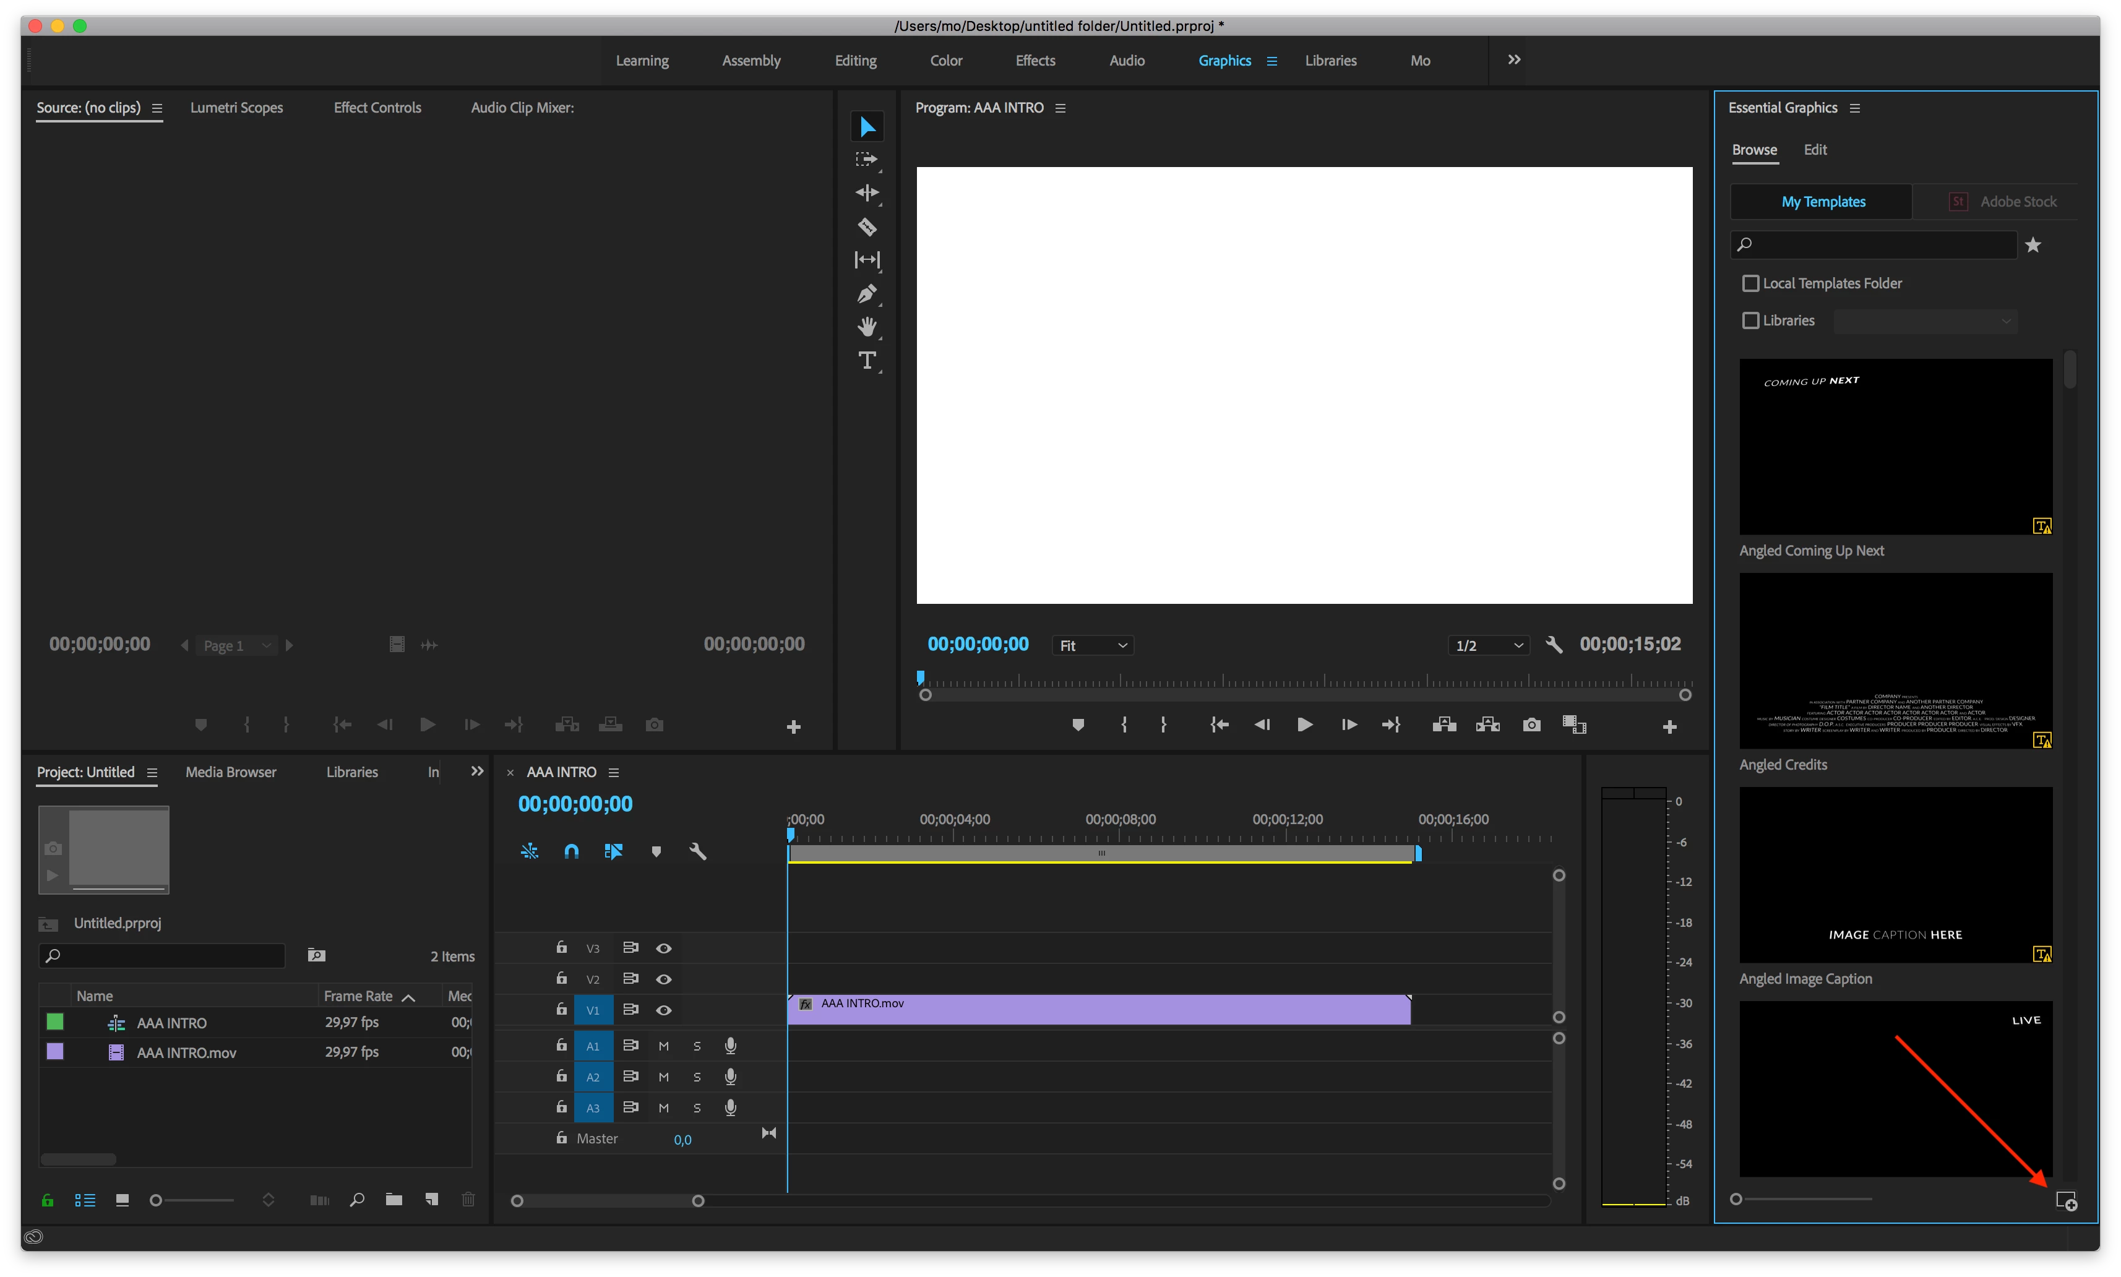Expand the workspace overflow chevron menu
The height and width of the screenshot is (1277, 2121).
1513,59
